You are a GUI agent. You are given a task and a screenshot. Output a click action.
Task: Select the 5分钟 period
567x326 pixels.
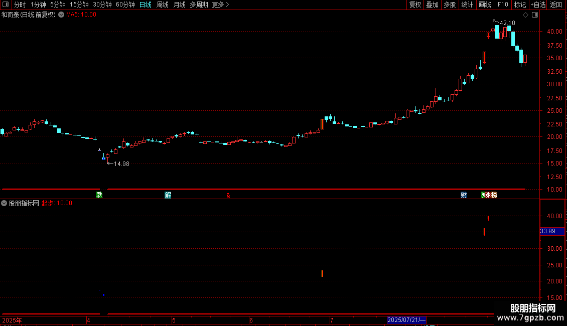point(58,5)
